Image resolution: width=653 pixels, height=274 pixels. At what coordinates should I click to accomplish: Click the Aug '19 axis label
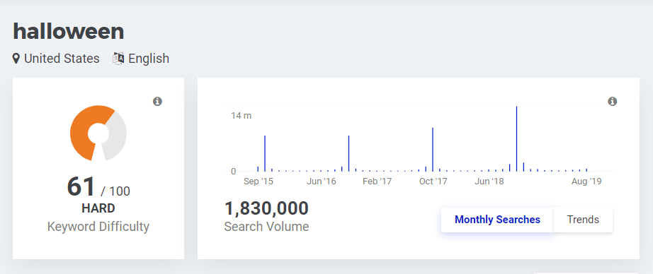click(x=586, y=181)
